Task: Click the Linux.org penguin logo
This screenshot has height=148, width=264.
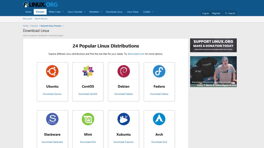Action: coord(40,5)
